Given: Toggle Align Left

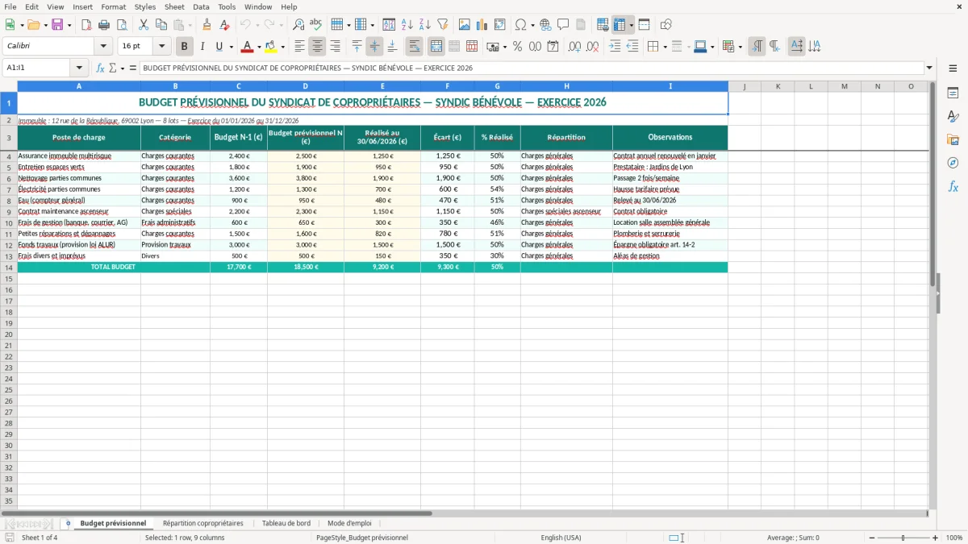Looking at the screenshot, I should click(x=299, y=47).
